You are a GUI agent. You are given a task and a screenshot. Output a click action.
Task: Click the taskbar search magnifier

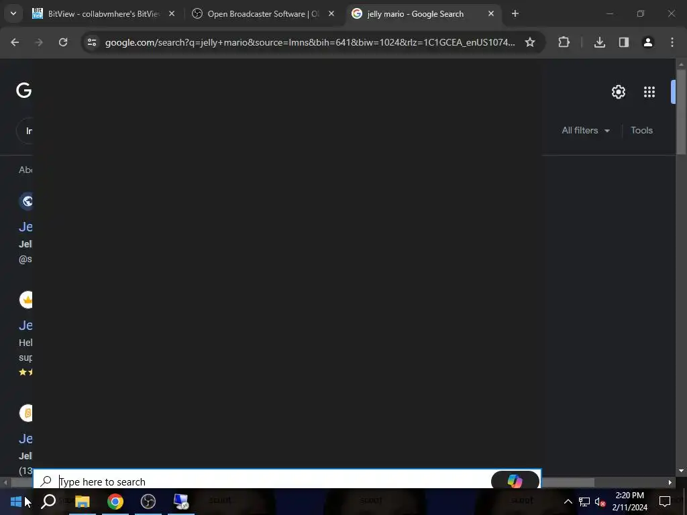point(48,502)
